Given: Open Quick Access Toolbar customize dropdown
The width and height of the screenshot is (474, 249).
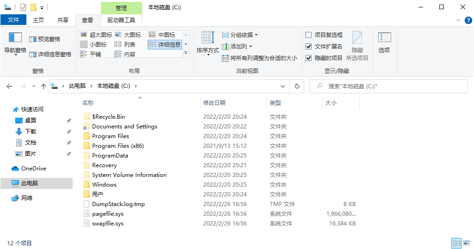Looking at the screenshot, I should tap(42, 7).
